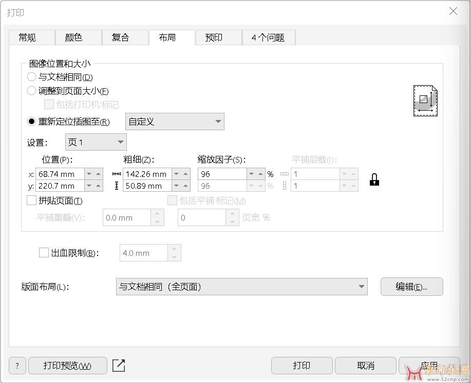Open the 4 个问题 tab

[268, 37]
